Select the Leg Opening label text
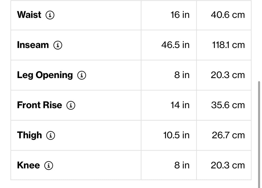The image size is (262, 188). coord(45,75)
